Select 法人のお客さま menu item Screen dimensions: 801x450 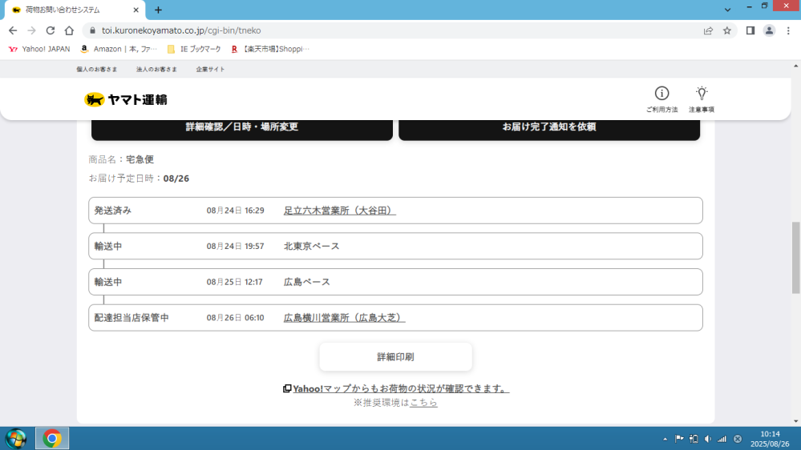[156, 70]
